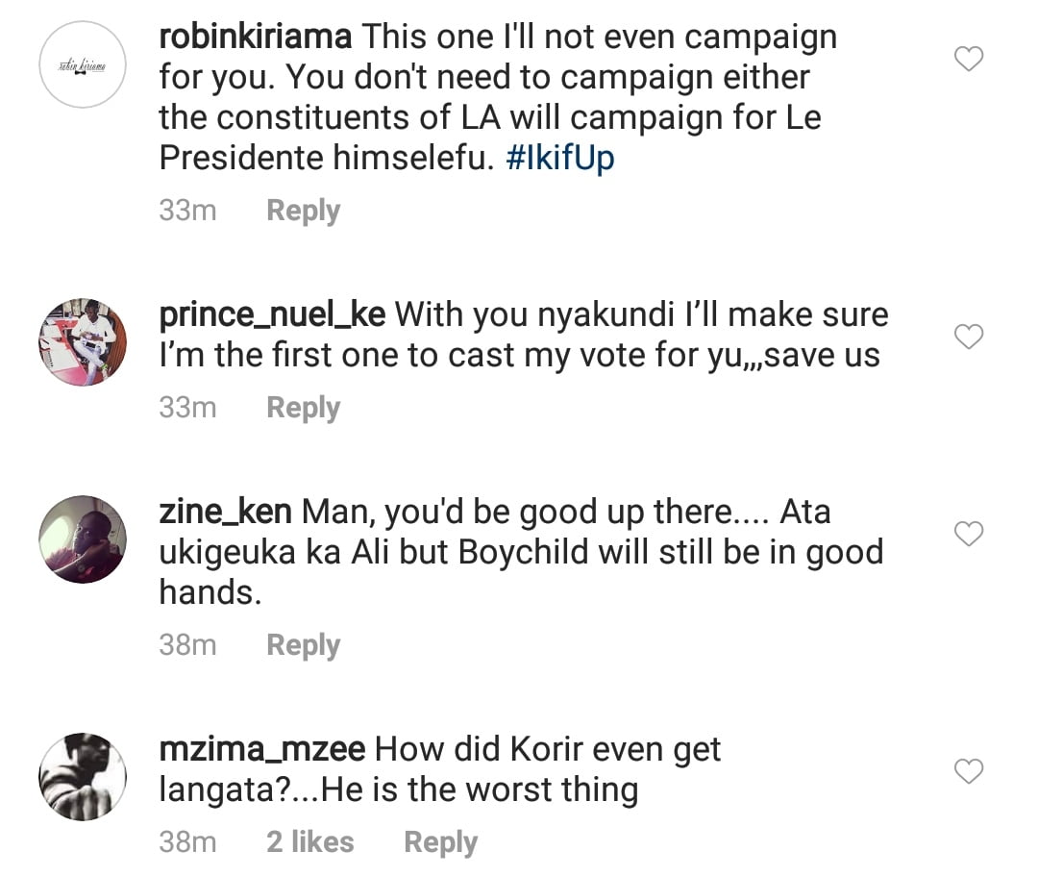Open the #IkifUp hashtag

tap(560, 159)
